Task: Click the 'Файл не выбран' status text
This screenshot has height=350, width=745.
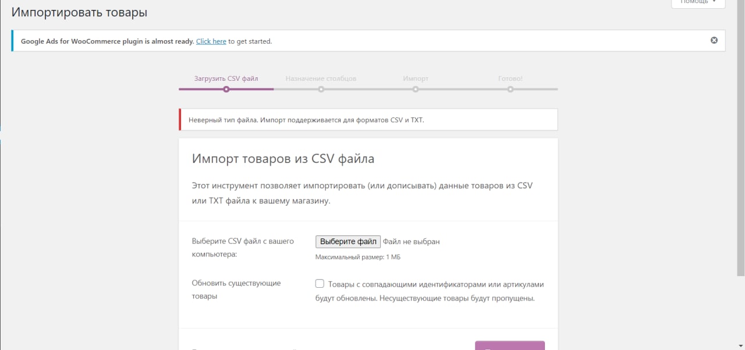Action: (x=411, y=242)
